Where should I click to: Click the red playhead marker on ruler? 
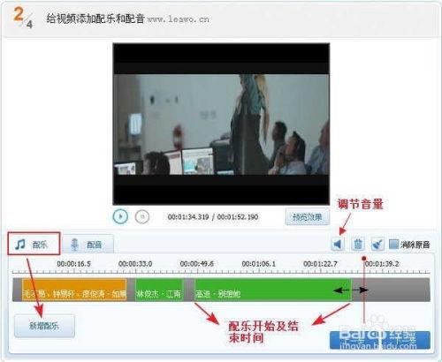pos(364,259)
